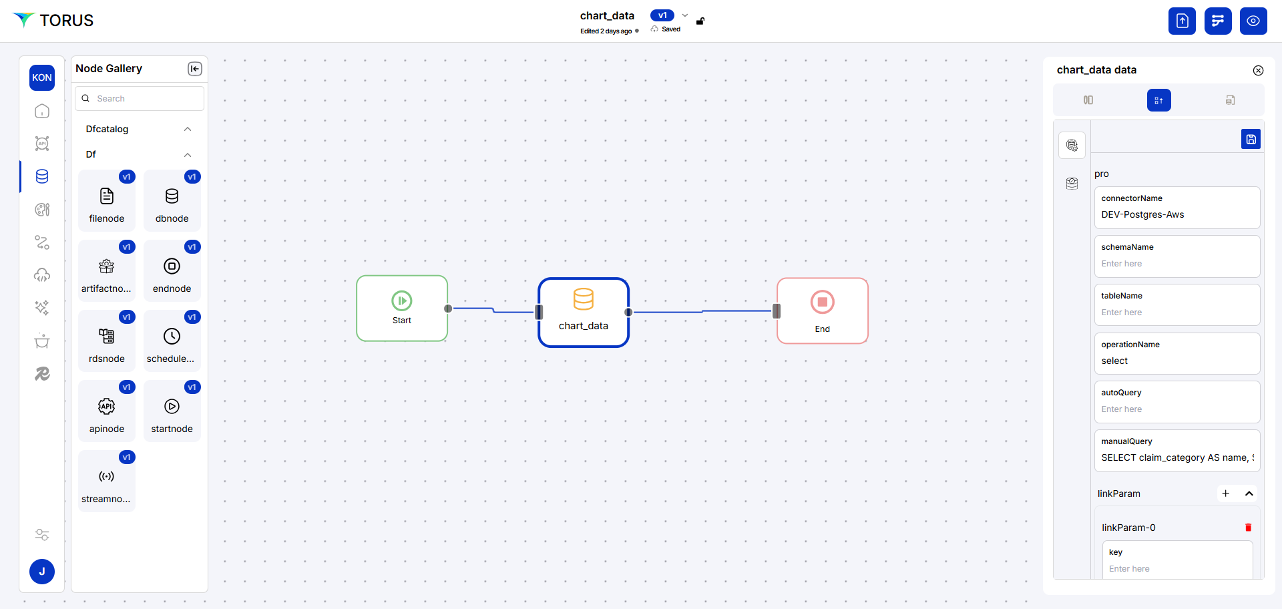Click the apinode gallery icon
Viewport: 1282px width, 609px height.
point(107,407)
